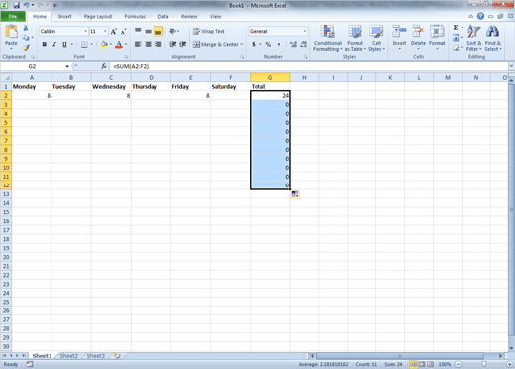Switch to the View tab
This screenshot has width=515, height=369.
(215, 16)
